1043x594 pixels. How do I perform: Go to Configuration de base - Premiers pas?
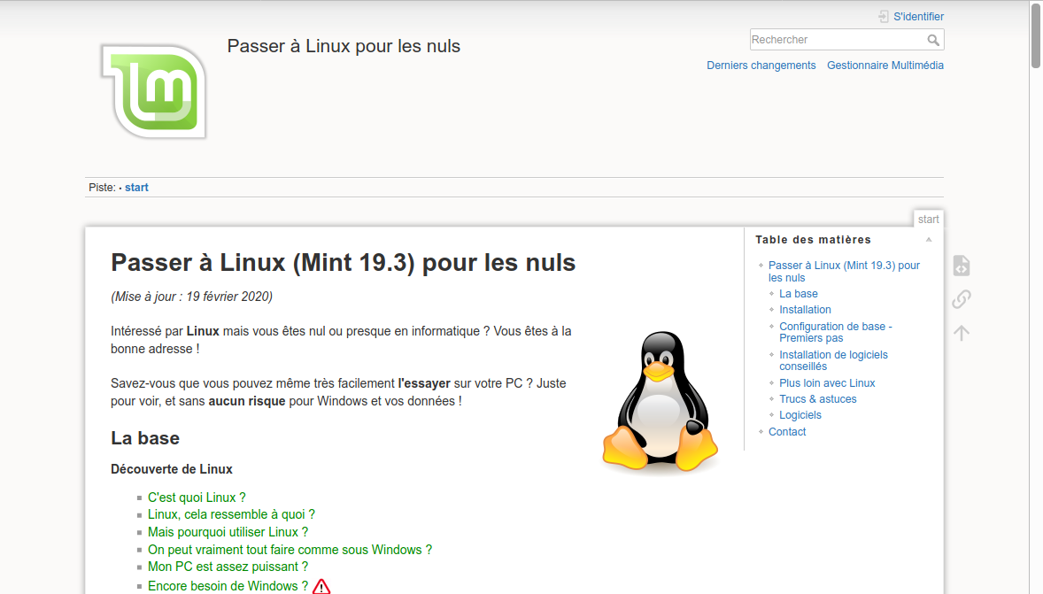[836, 332]
